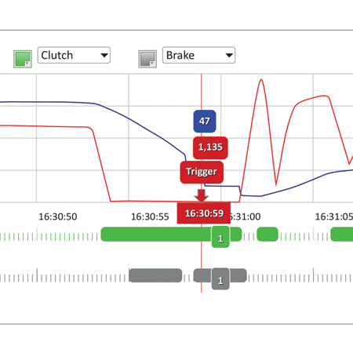353x353 pixels.
Task: Click the red 1,135 value badge
Action: (x=210, y=147)
